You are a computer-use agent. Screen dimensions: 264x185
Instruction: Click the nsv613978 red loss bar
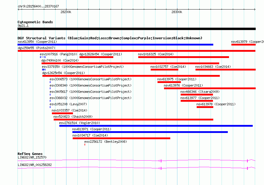[x=205, y=107]
